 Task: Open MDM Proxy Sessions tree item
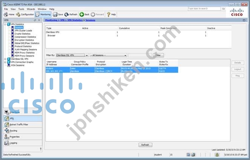click(x=24, y=56)
